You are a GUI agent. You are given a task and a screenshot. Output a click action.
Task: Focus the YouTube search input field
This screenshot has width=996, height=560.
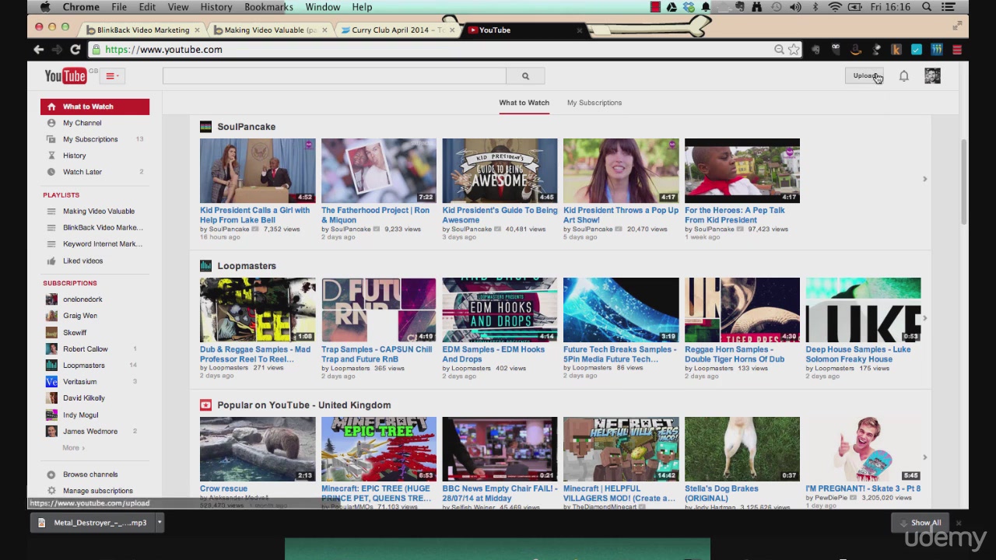[335, 76]
